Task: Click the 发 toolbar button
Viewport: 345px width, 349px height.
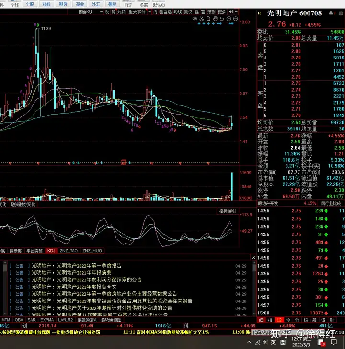Action: 107,12
